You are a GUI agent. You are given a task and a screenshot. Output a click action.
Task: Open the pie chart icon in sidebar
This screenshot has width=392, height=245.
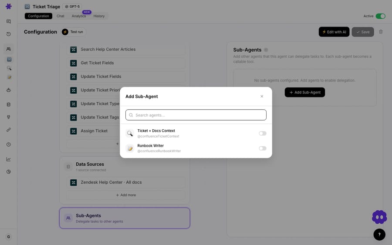pos(9,171)
